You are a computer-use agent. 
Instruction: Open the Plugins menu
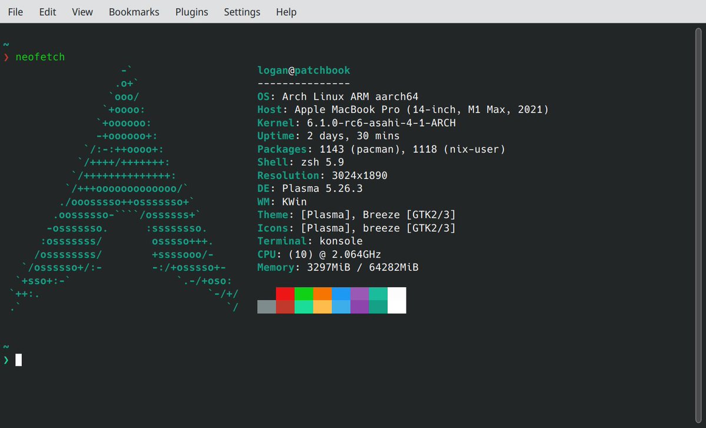click(x=191, y=12)
